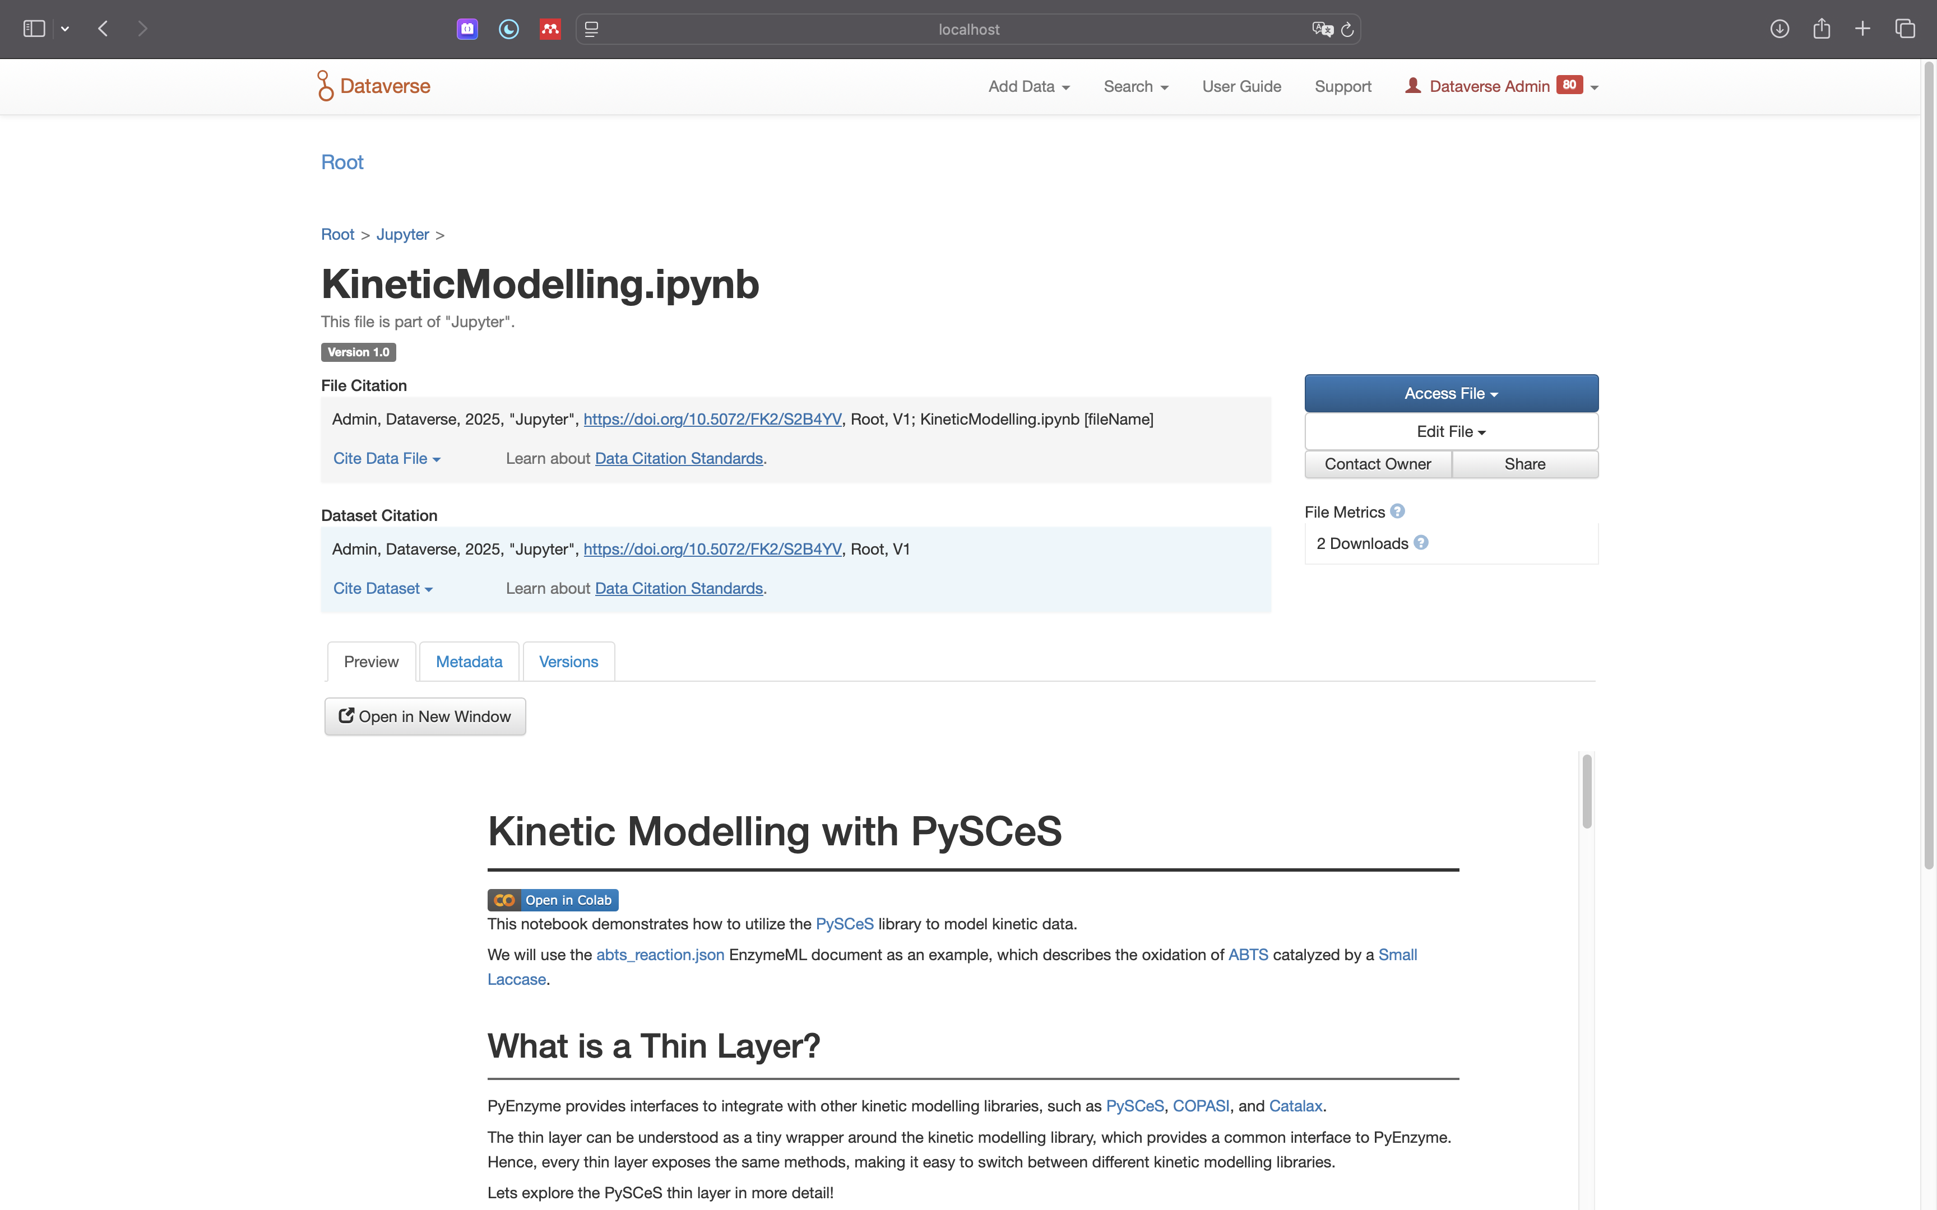Open the tab overview icon
This screenshot has width=1937, height=1210.
coord(1905,29)
